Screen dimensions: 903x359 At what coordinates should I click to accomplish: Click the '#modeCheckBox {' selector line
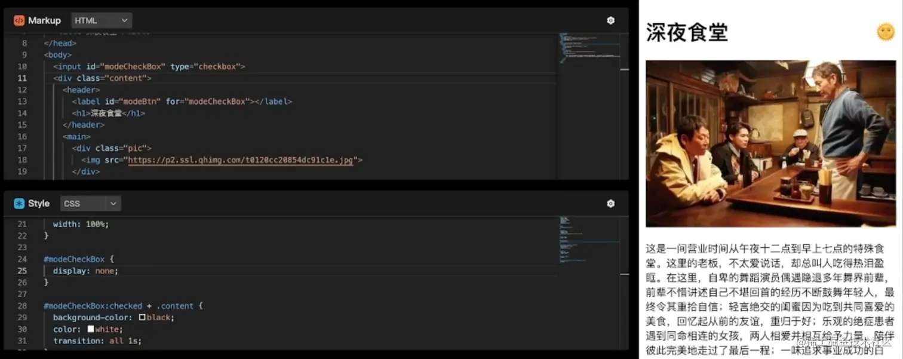point(79,259)
